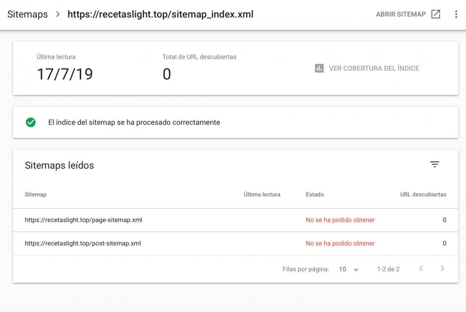
Task: Sort by the Sitemap column header
Action: tap(36, 194)
